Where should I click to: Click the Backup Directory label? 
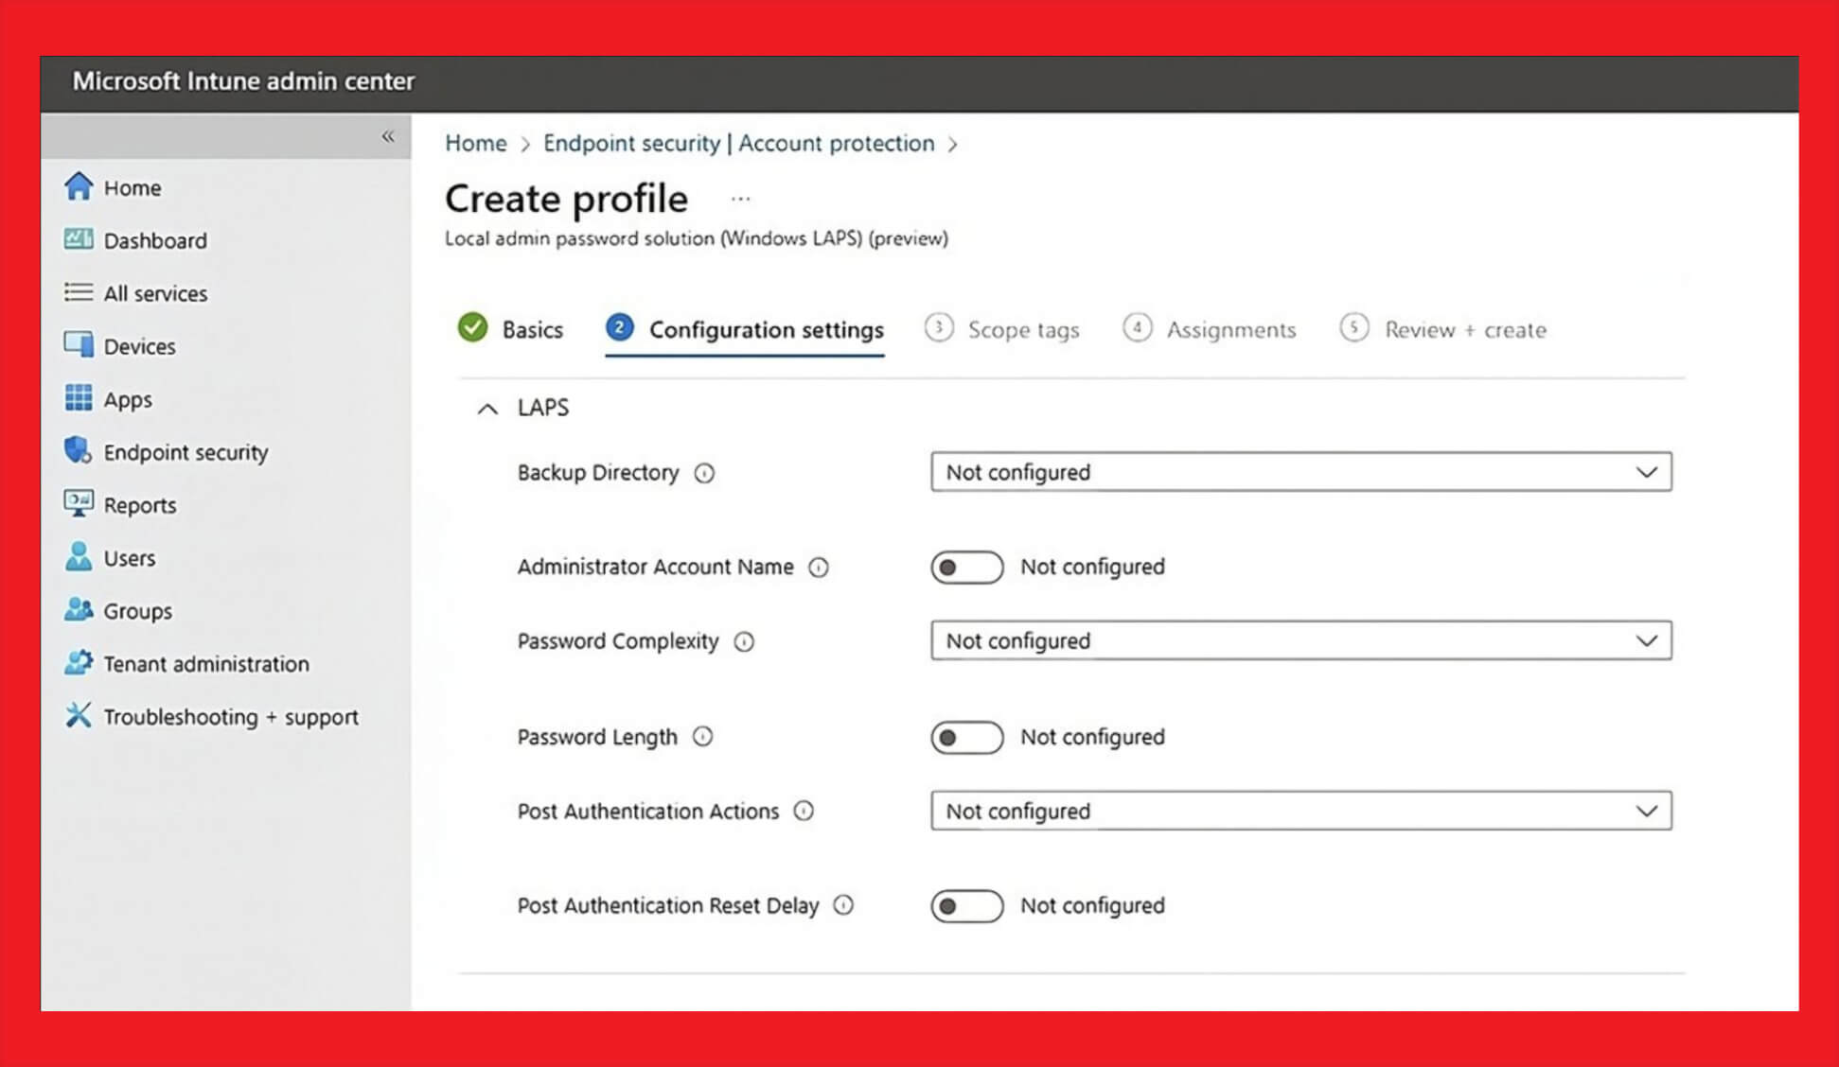click(598, 472)
